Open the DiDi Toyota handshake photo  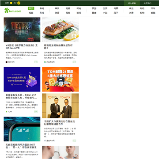click(x=61, y=106)
